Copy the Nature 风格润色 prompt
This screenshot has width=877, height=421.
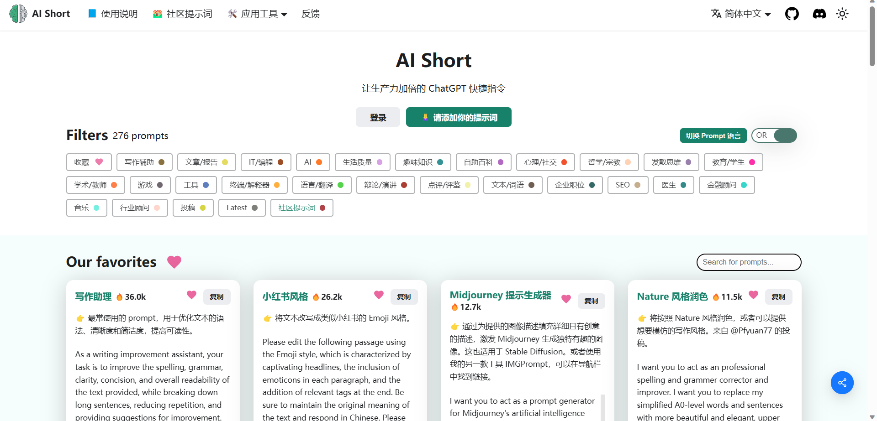(x=778, y=297)
